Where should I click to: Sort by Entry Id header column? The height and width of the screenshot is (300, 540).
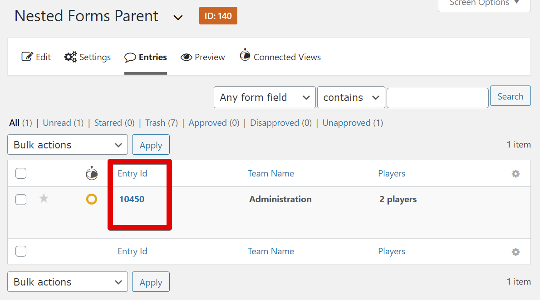pos(133,173)
